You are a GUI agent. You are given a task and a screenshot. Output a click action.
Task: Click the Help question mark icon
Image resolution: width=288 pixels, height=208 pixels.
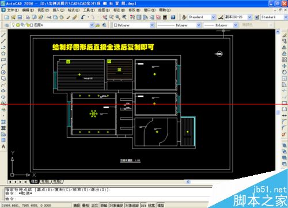coord(173,17)
